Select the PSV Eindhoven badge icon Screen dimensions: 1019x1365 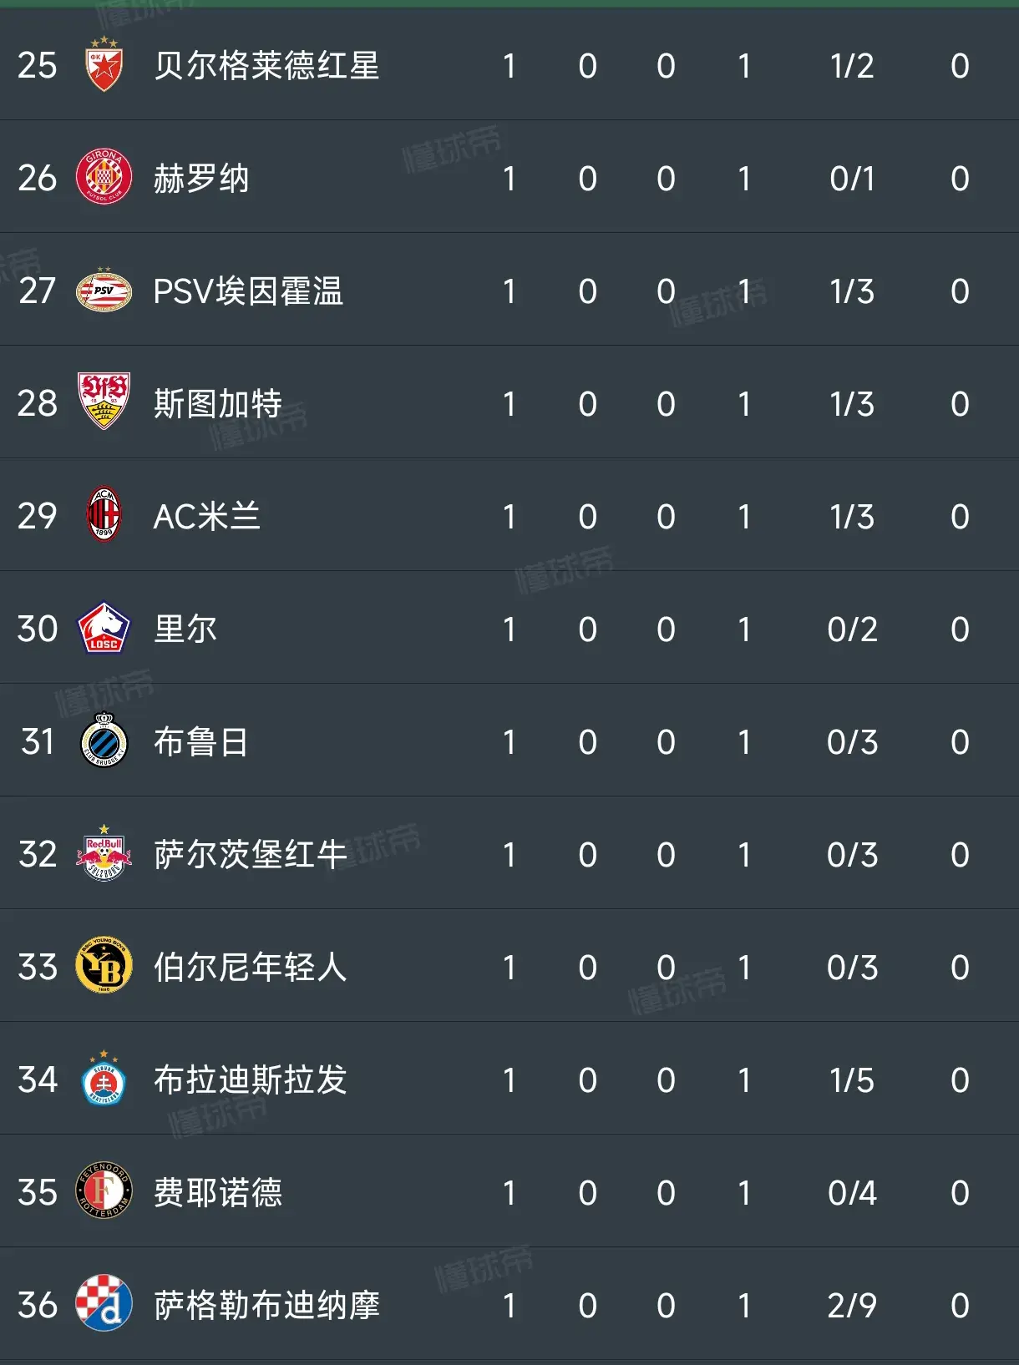pos(104,291)
